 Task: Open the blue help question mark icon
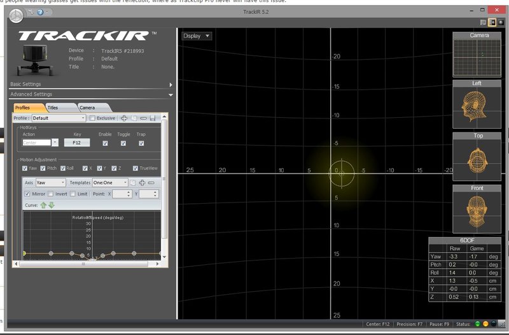pyautogui.click(x=40, y=12)
